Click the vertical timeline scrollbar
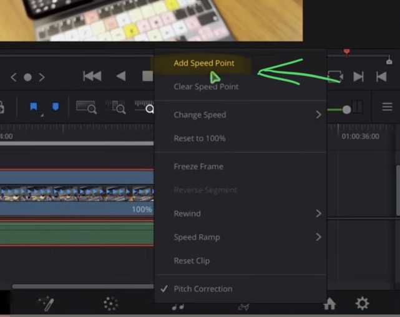 [x=398, y=191]
